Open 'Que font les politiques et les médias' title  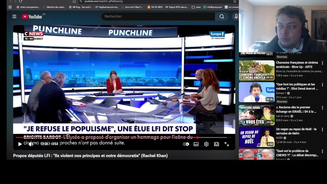pos(297,86)
